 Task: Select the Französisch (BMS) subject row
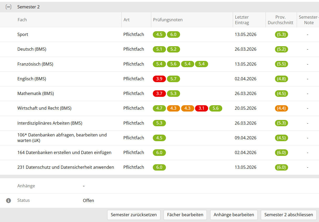point(159,64)
